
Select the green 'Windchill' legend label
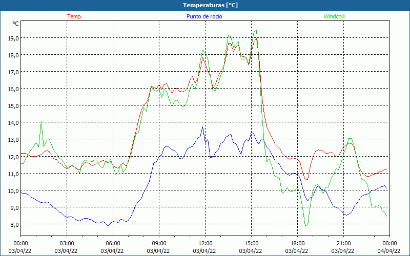point(334,16)
